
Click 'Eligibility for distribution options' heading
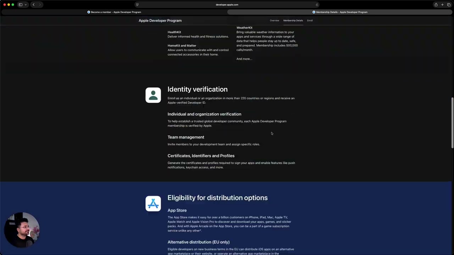pyautogui.click(x=217, y=198)
